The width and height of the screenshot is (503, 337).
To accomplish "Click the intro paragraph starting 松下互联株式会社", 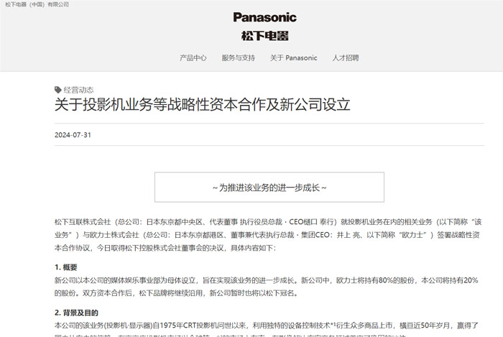I will click(267, 235).
